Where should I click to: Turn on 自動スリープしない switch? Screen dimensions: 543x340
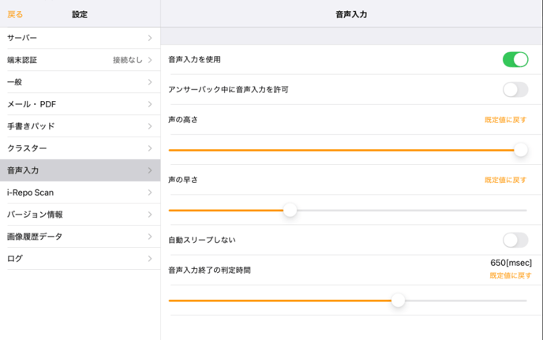pyautogui.click(x=515, y=240)
